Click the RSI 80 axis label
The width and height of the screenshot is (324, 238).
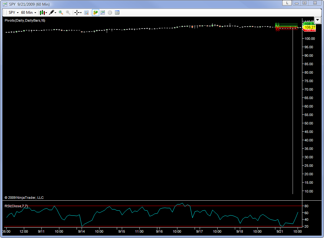306,206
